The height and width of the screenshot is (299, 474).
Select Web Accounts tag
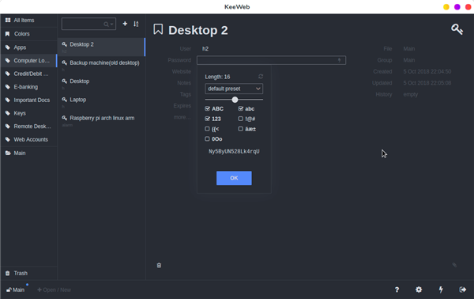point(28,139)
